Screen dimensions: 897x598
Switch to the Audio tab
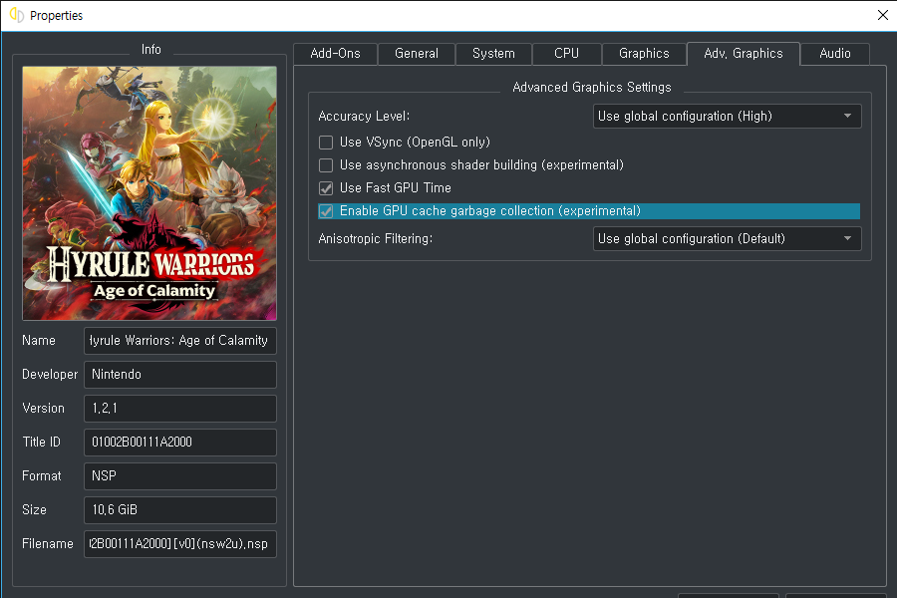(x=835, y=54)
